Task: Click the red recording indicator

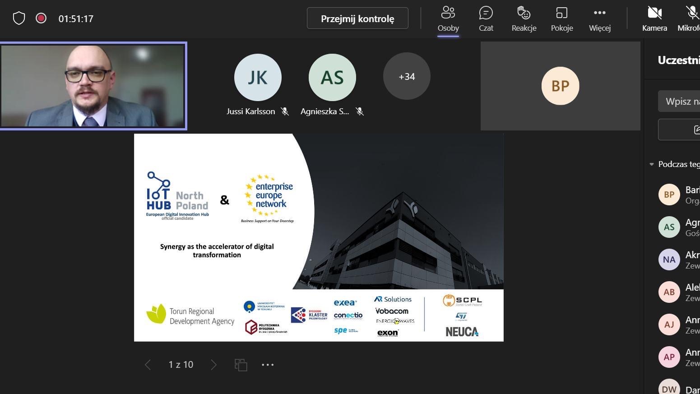Action: (41, 19)
